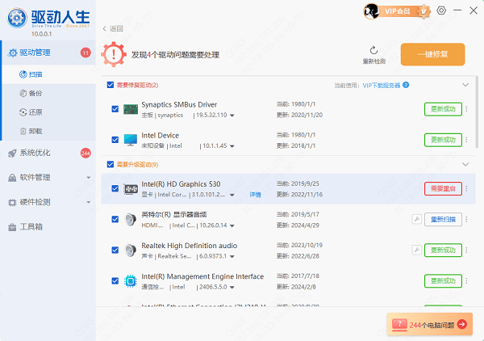The image size is (484, 341).
Task: Click the red 11 badge on 驱动管理
Action: click(86, 53)
